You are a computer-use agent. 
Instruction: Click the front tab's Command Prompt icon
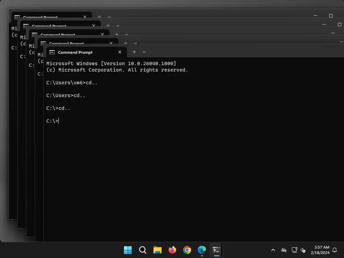click(52, 52)
